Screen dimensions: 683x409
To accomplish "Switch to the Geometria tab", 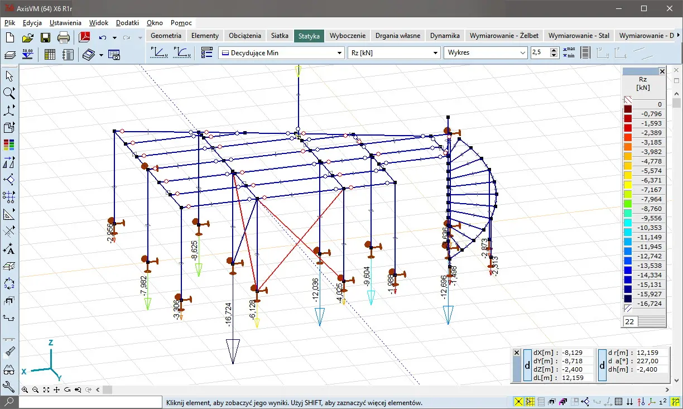I will click(x=166, y=35).
